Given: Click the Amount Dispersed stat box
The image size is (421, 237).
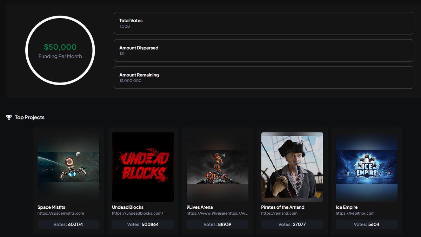Looking at the screenshot, I should [263, 50].
